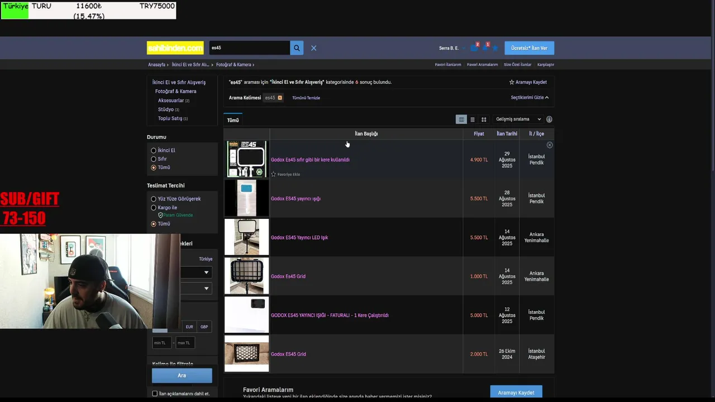Collapse Seçtiklerimi Gizle section

(x=530, y=98)
